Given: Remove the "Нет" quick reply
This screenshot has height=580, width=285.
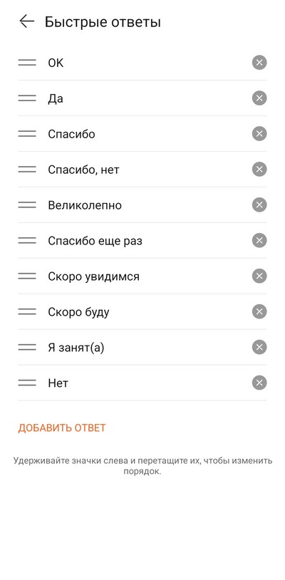Looking at the screenshot, I should [259, 383].
